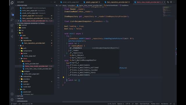Open editor More Actions ellipsis
This screenshot has height=105, width=186.
point(174,2)
